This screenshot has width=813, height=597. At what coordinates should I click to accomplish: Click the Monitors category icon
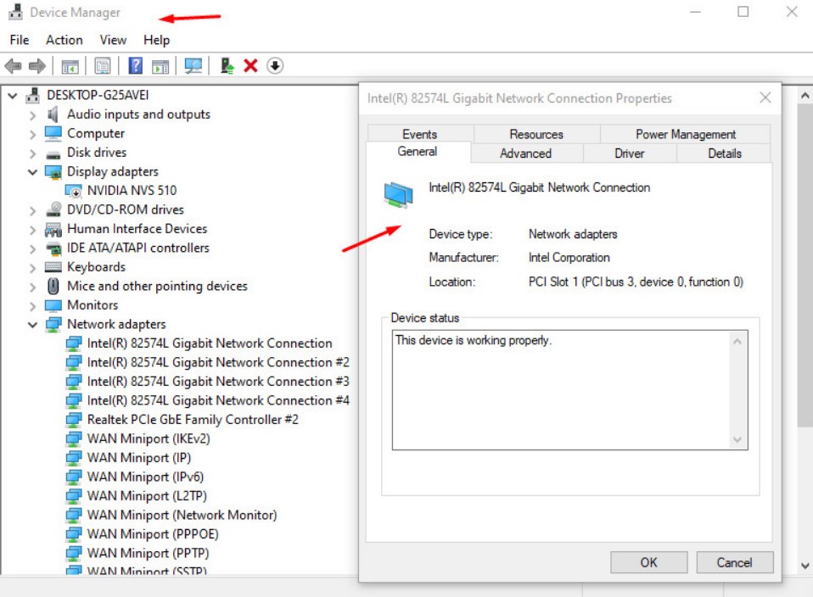tap(53, 306)
